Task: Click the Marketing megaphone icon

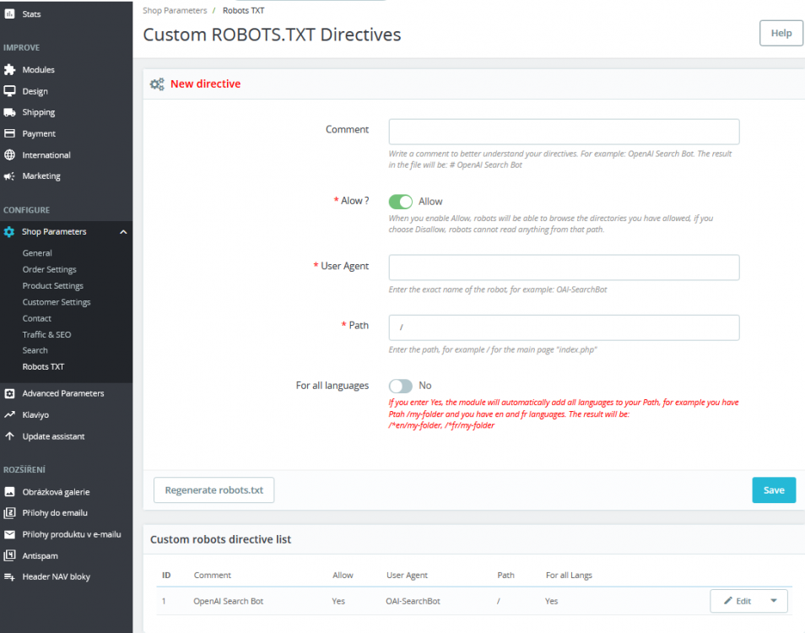Action: point(9,176)
